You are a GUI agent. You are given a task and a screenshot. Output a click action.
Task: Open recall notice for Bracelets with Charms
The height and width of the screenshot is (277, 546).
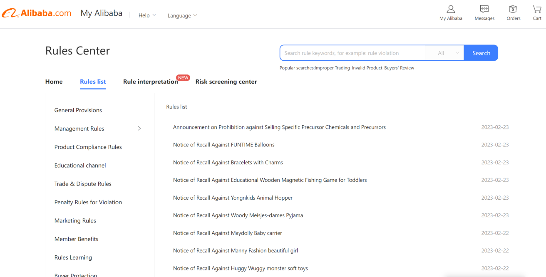tap(228, 163)
